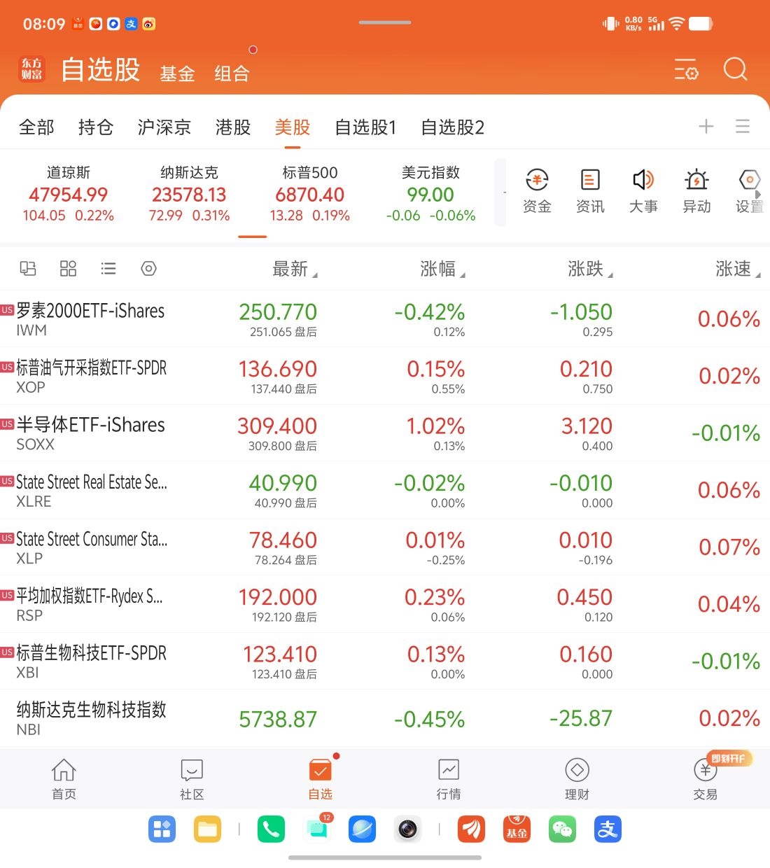
Task: Switch to 组合 portfolio header tab
Action: 232,73
